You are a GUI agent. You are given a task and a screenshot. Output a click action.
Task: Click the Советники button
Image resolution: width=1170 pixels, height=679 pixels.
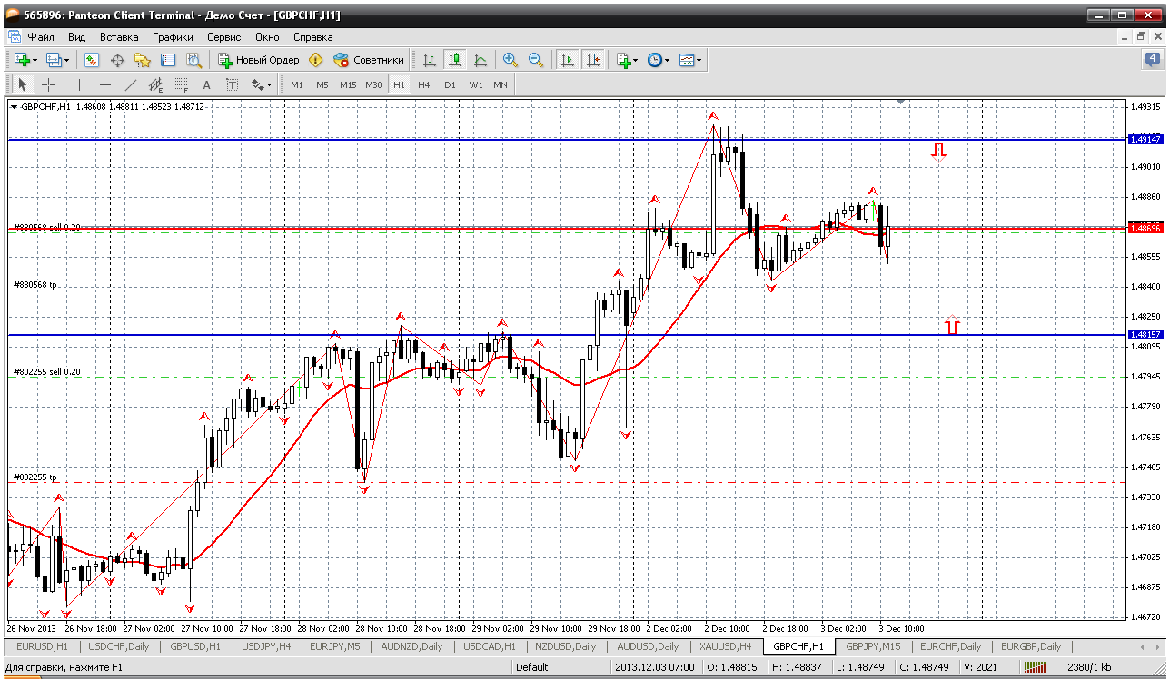pyautogui.click(x=369, y=60)
